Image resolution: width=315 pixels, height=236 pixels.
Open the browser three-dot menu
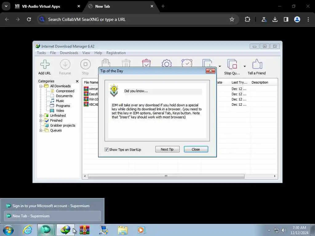tap(308, 19)
